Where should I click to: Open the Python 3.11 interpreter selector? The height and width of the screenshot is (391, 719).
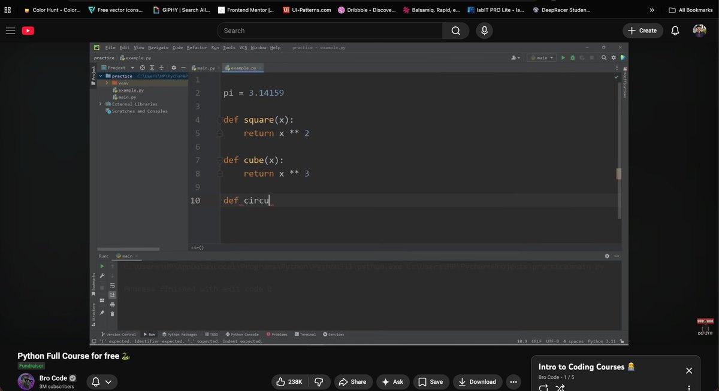coord(602,341)
